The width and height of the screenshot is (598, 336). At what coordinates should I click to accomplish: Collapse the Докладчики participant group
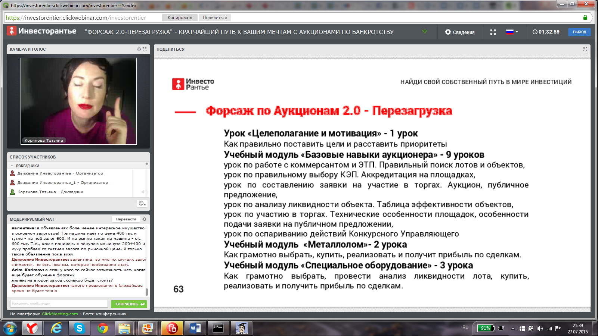click(12, 166)
